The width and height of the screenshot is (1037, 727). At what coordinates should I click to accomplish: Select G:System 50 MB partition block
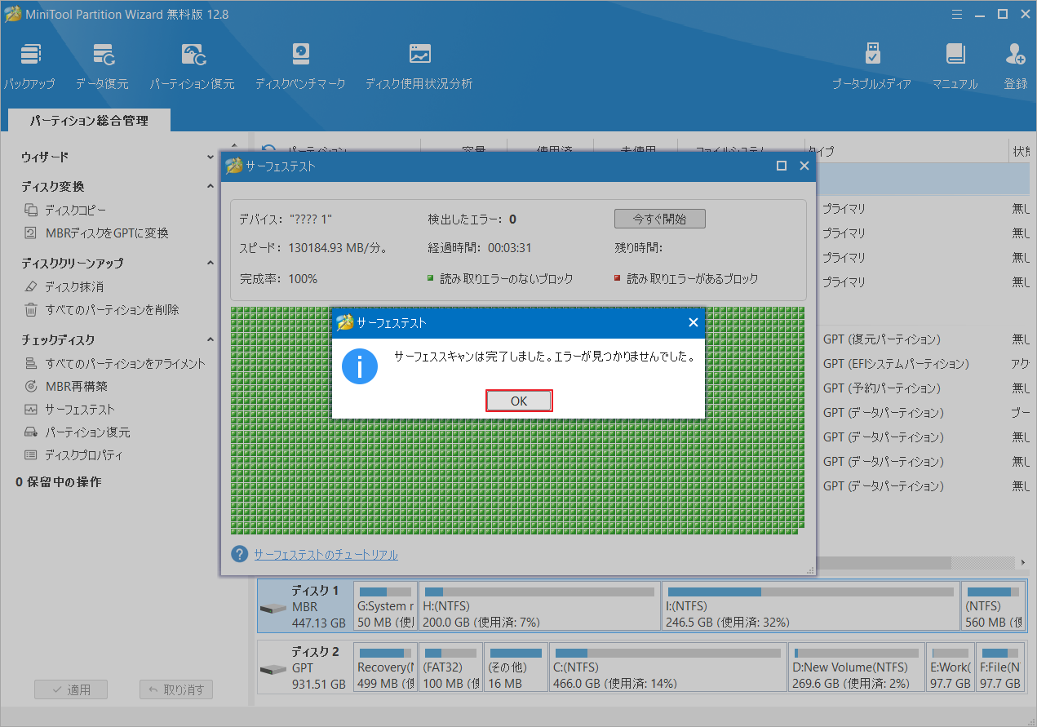tap(385, 606)
